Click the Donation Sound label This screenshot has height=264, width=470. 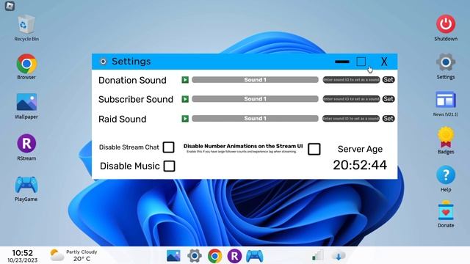(x=132, y=80)
